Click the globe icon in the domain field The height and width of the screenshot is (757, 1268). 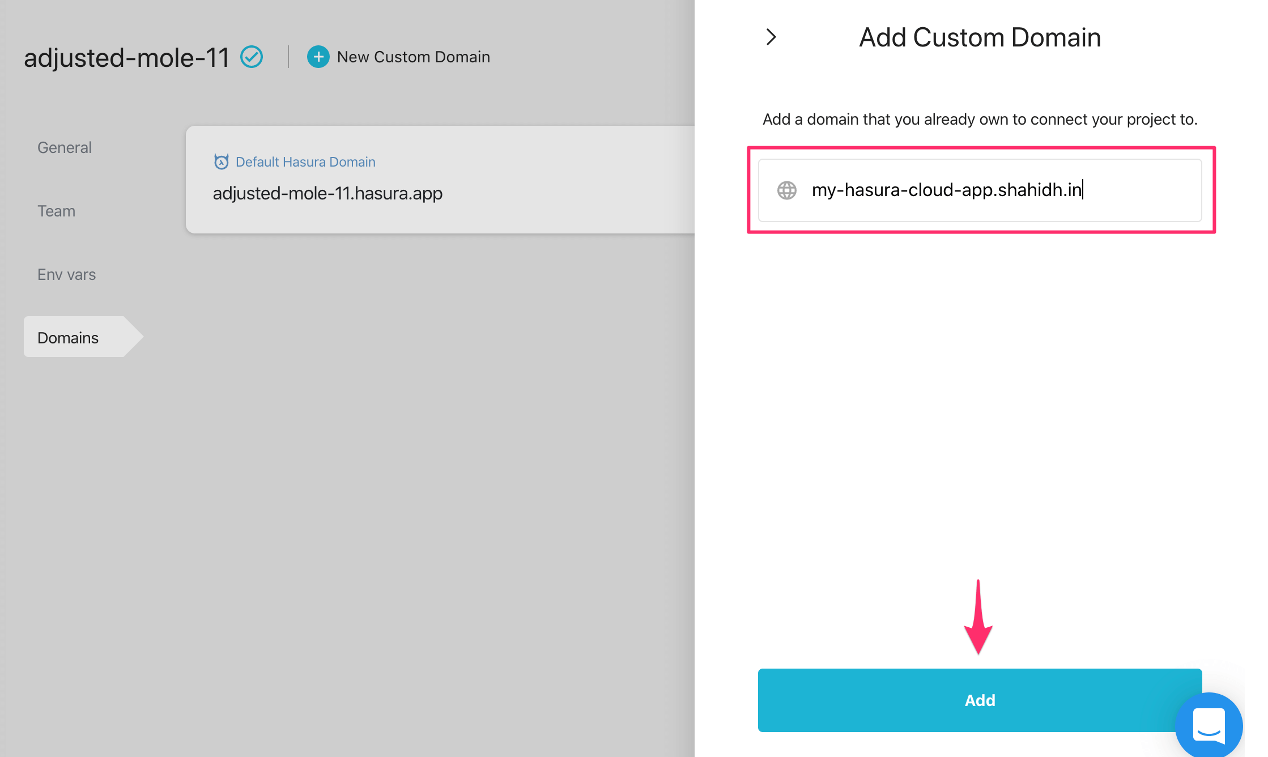[x=787, y=190]
